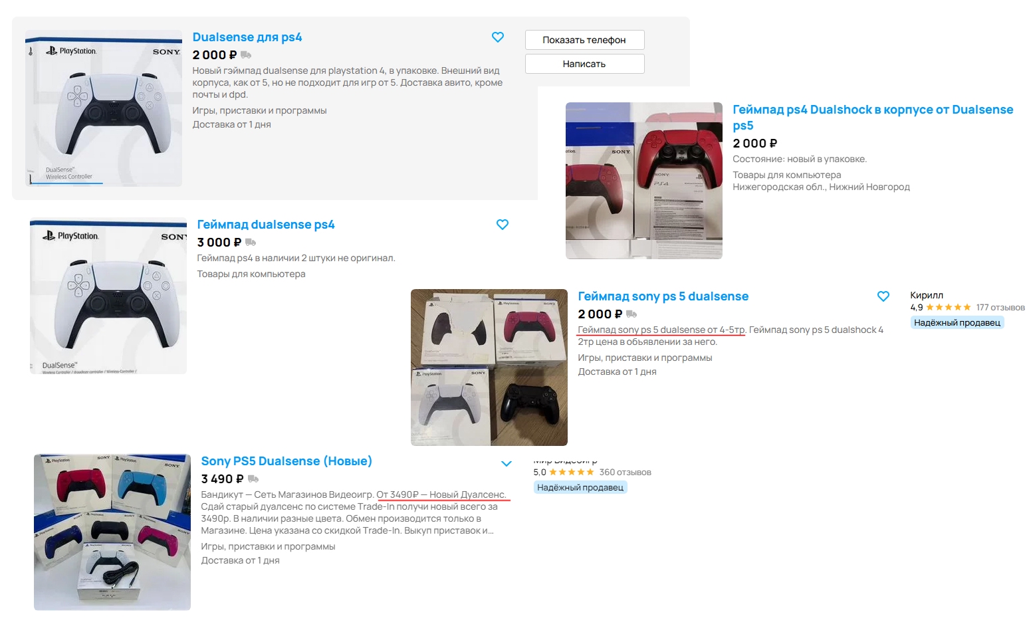Favorite the Dualsense для ps4 listing heart

[x=497, y=37]
